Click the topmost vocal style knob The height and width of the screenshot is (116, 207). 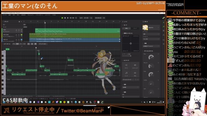[151, 57]
